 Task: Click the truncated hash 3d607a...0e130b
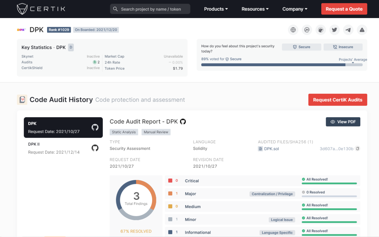[337, 149]
